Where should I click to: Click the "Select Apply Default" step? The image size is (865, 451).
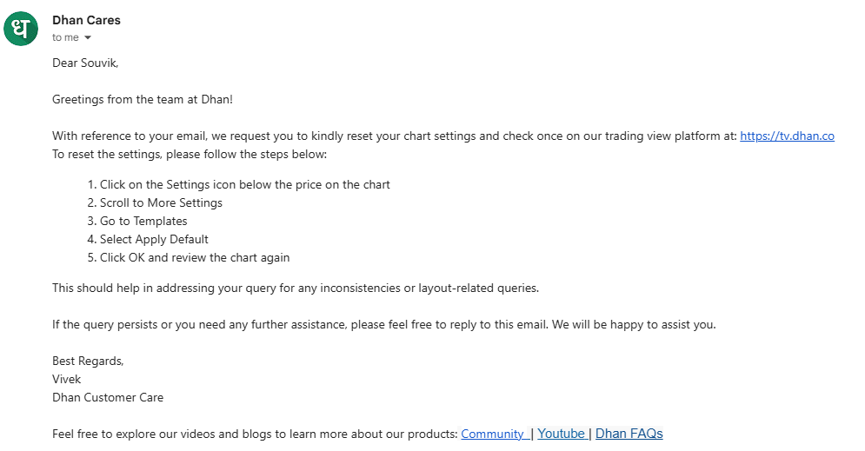(154, 239)
